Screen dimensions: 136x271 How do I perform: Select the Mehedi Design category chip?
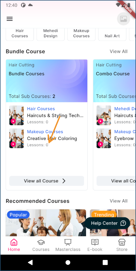coord(51,34)
